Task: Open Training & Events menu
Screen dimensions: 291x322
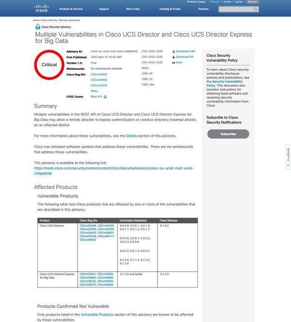Action: (x=170, y=9)
